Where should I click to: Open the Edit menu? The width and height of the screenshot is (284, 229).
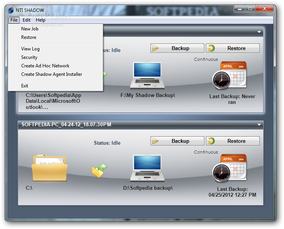click(27, 20)
